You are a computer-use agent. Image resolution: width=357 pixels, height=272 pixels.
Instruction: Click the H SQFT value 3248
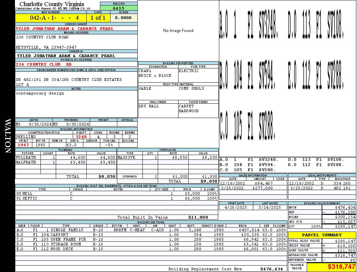(81, 137)
